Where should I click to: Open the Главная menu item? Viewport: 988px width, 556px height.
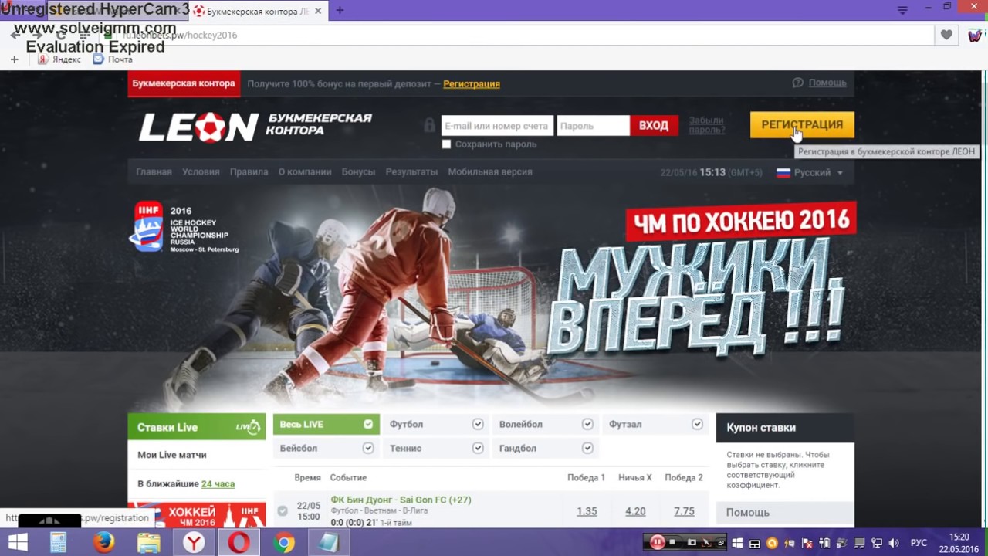154,172
